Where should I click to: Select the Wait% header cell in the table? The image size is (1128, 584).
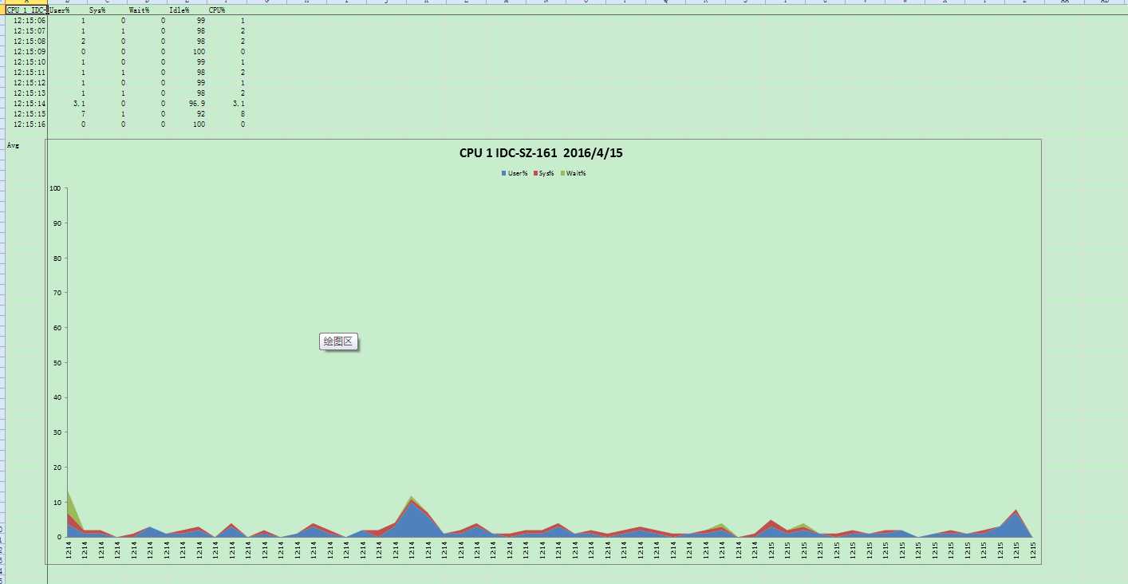148,10
